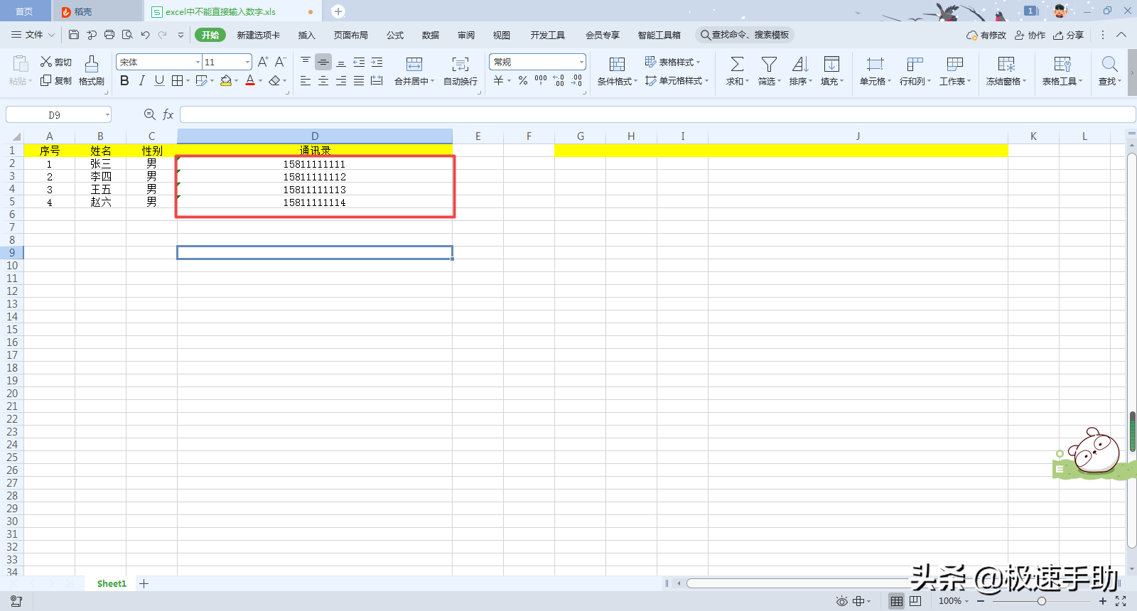Viewport: 1137px width, 611px height.
Task: Switch to the Insert (插入) ribbon tab
Action: click(306, 35)
